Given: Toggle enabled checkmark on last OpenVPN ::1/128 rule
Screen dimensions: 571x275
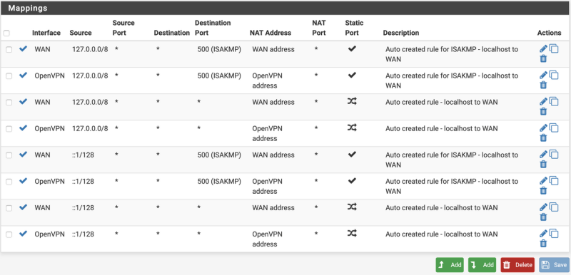Looking at the screenshot, I should [24, 234].
